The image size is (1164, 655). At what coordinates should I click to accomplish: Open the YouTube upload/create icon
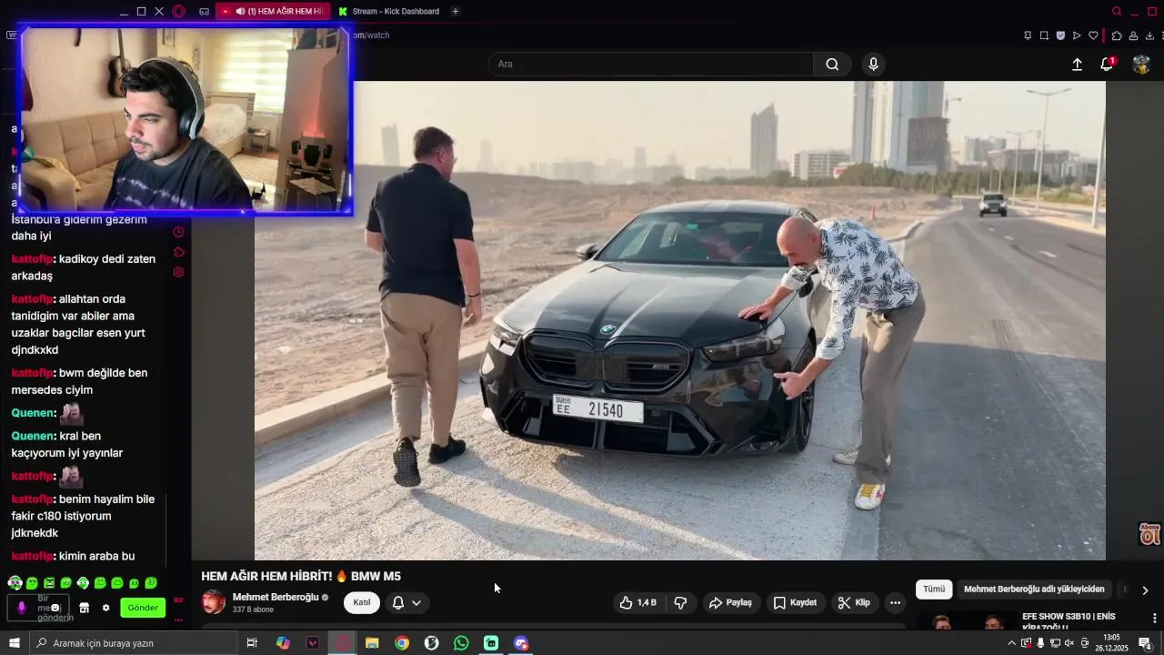[x=1077, y=64]
